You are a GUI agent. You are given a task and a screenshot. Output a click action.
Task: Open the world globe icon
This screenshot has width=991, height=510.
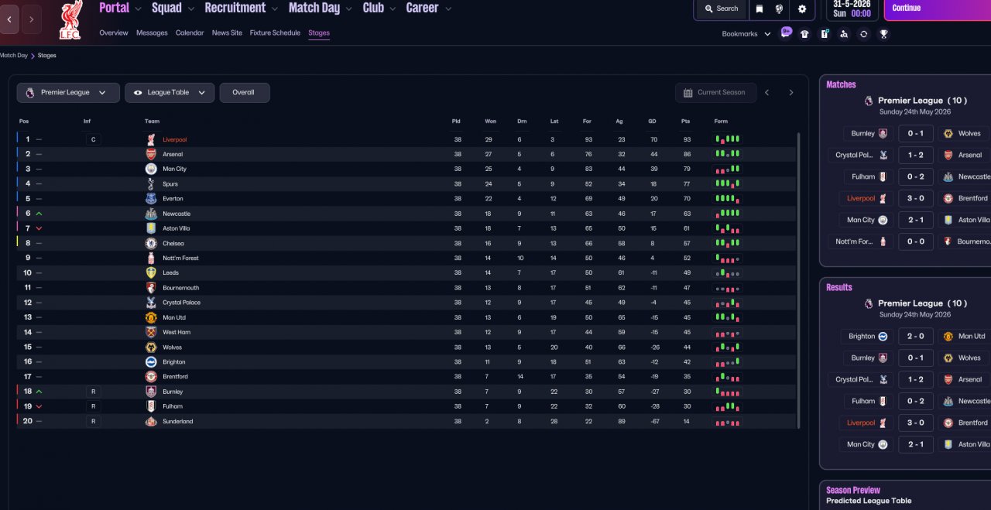click(780, 9)
